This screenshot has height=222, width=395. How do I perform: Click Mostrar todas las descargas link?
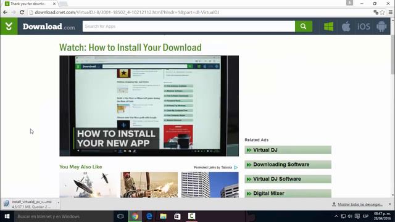click(x=360, y=204)
